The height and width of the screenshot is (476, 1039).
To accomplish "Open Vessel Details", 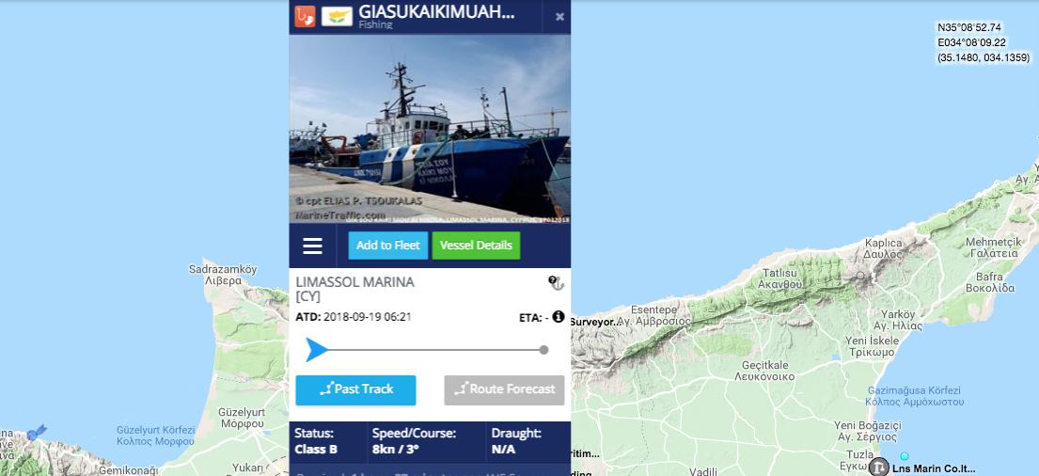I will [x=476, y=246].
